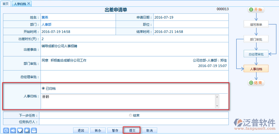
Task: Click the star bookmark icon
Action: click(27, 131)
